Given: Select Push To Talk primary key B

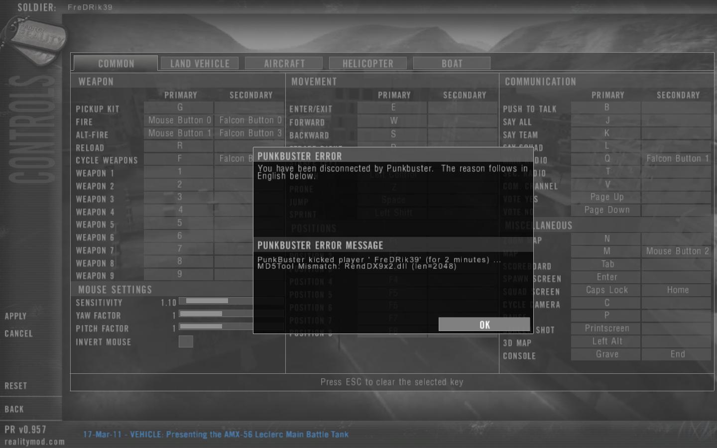Looking at the screenshot, I should point(606,108).
